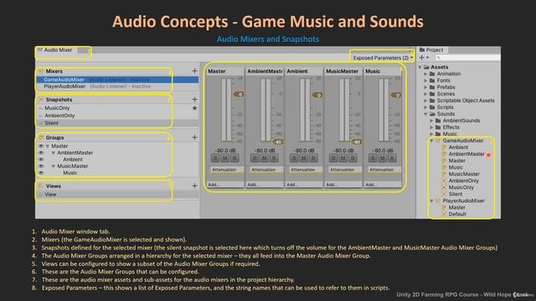
Task: Collapse the GameAudioMixer asset in Project
Action: pos(432,140)
